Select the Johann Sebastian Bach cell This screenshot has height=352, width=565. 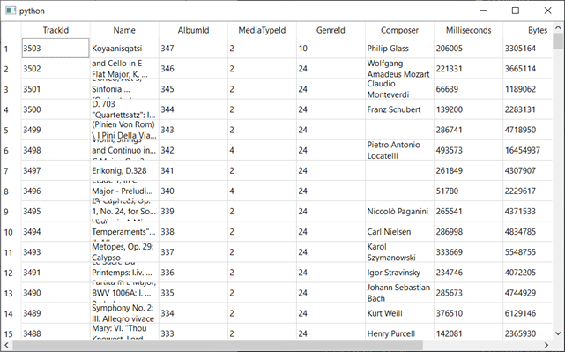pyautogui.click(x=399, y=293)
